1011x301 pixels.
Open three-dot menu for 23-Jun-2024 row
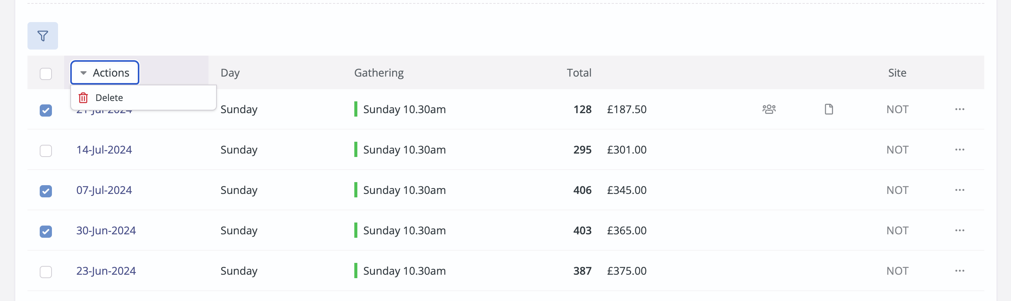click(x=959, y=271)
